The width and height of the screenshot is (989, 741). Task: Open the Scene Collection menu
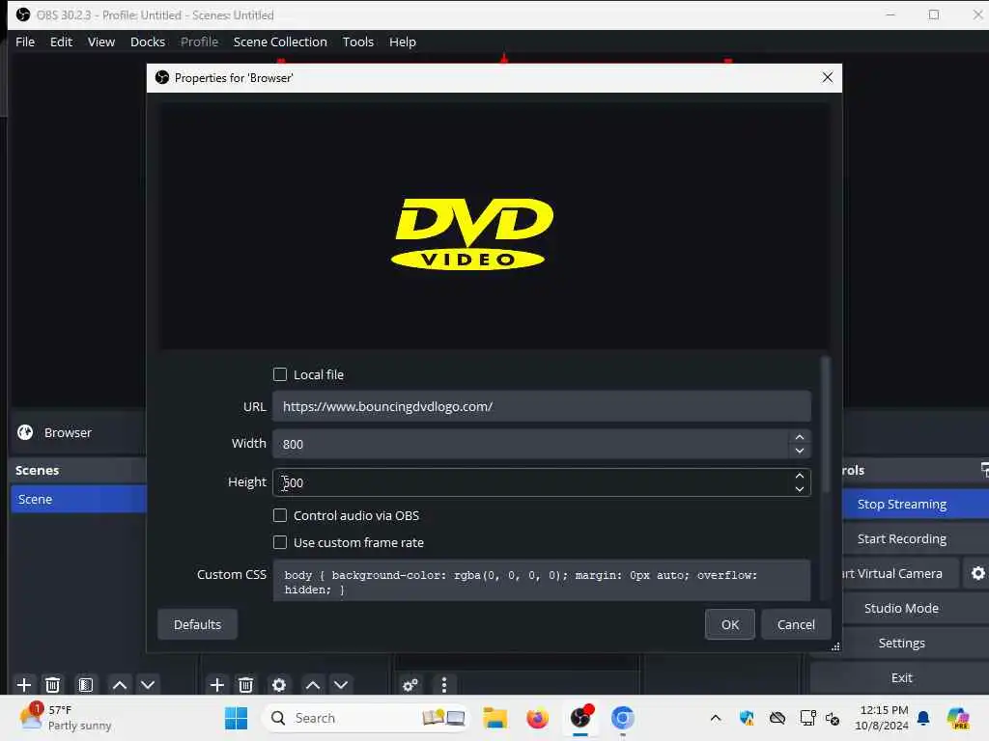tap(280, 41)
